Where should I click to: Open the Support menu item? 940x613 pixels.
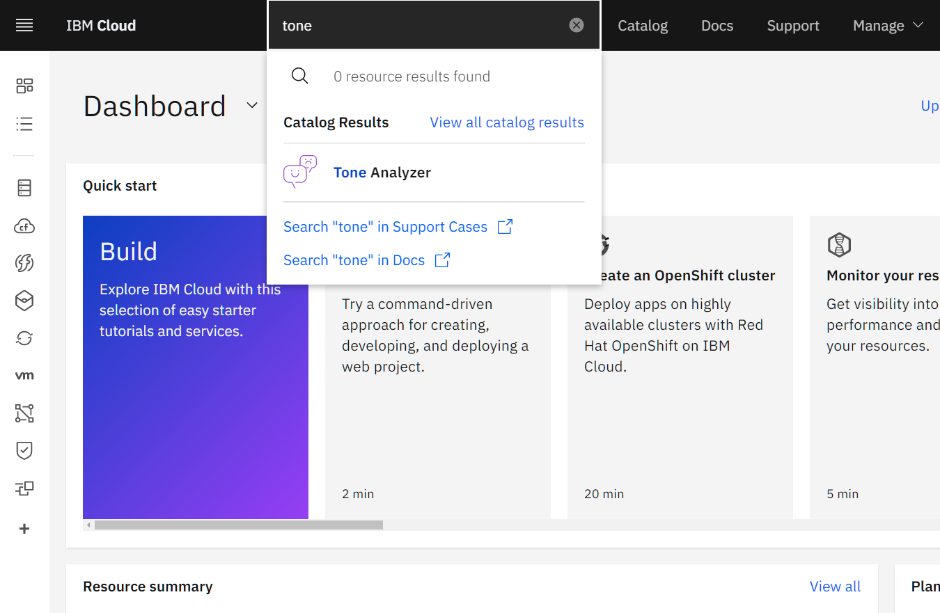(793, 26)
